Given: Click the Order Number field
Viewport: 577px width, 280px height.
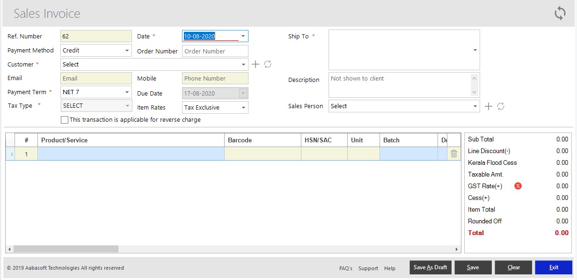Looking at the screenshot, I should click(214, 51).
